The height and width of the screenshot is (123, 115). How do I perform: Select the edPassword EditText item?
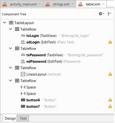[51, 61]
